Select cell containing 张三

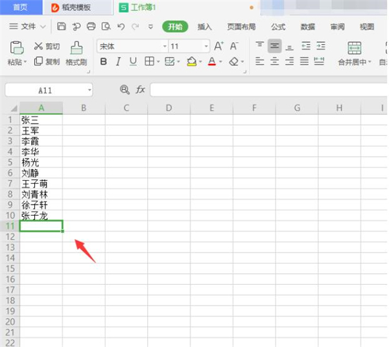tap(41, 120)
